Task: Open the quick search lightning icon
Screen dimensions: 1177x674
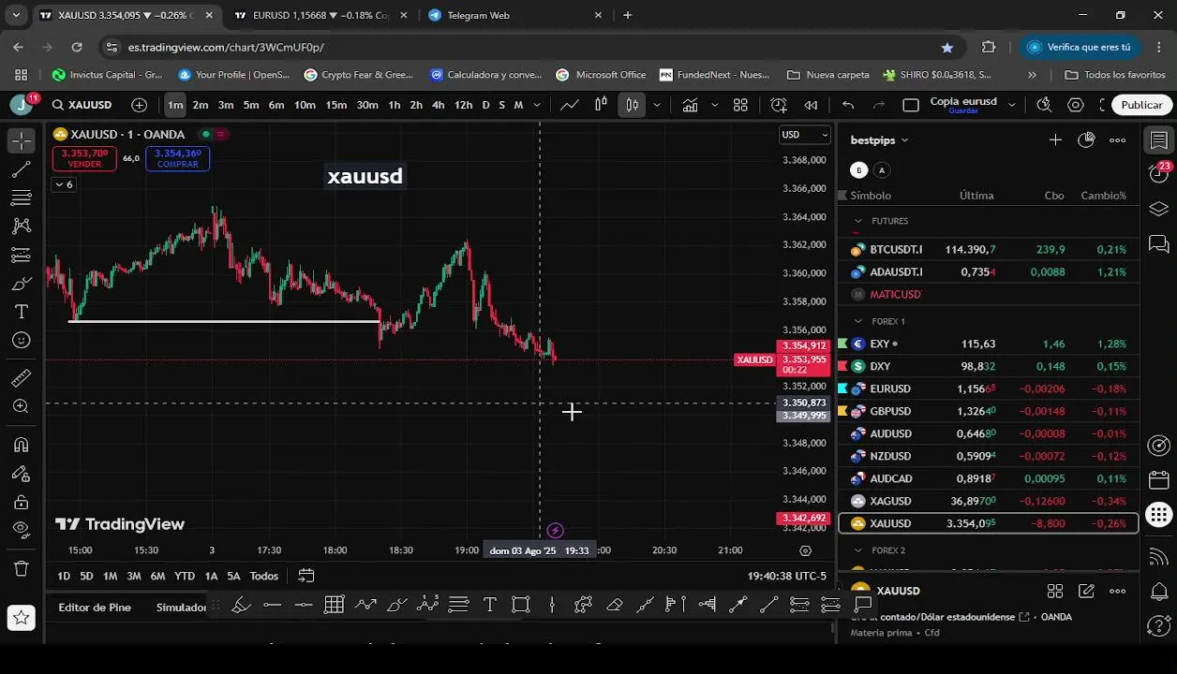Action: coord(1044,105)
